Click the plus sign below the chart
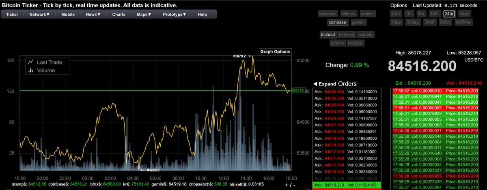This screenshot has height=190, width=487. click(286, 185)
